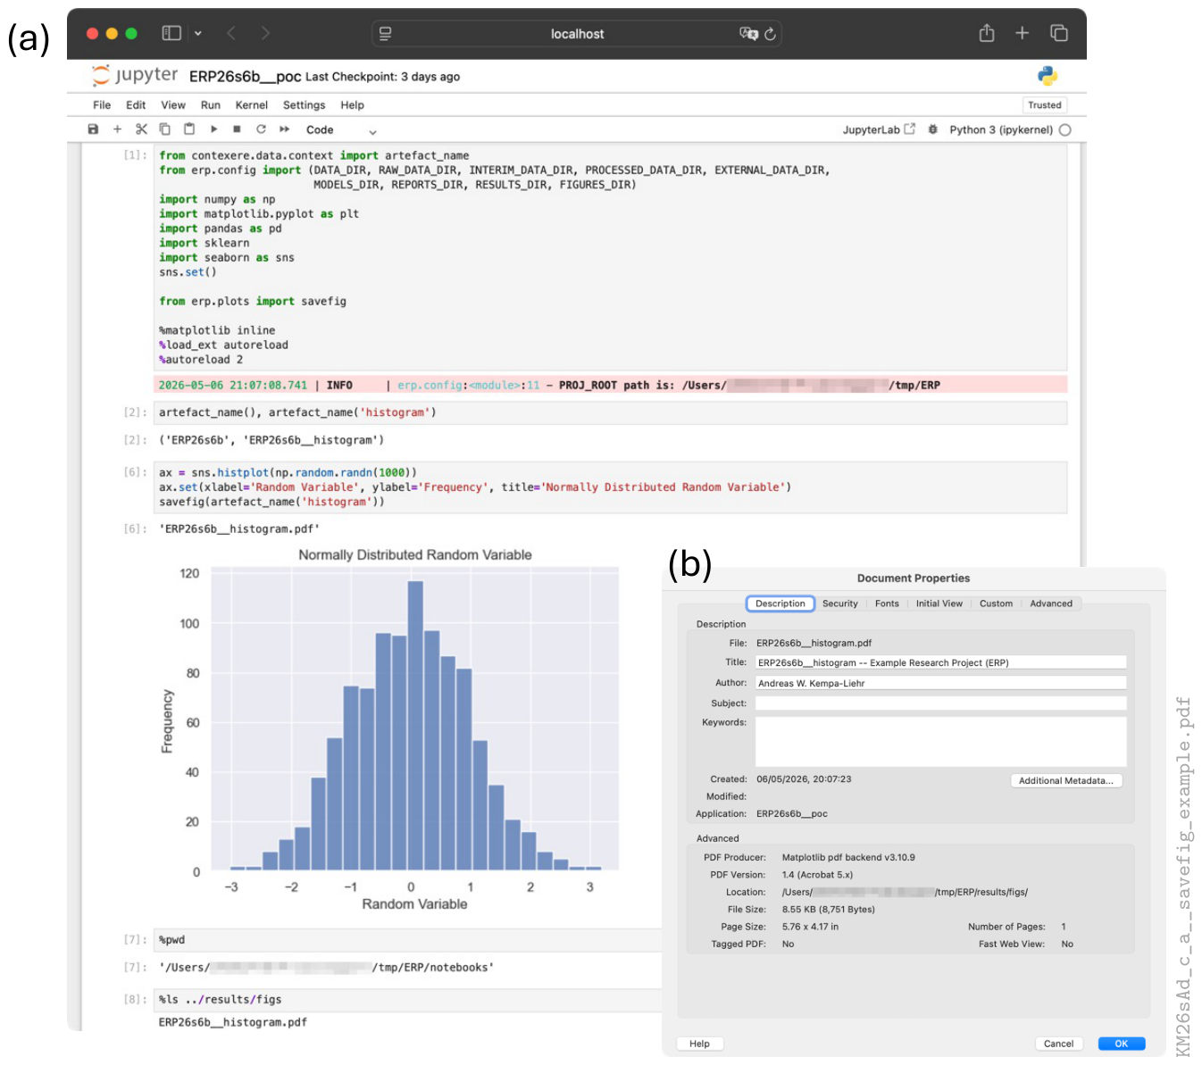
Task: Select the Description tab in Document Properties
Action: coord(780,603)
